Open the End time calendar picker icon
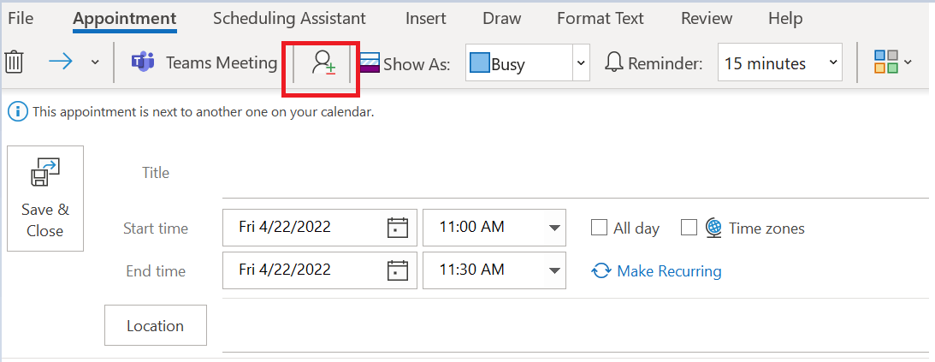935x362 pixels. click(398, 270)
